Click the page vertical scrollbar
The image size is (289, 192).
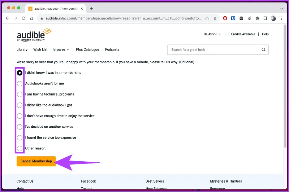coord(285,87)
